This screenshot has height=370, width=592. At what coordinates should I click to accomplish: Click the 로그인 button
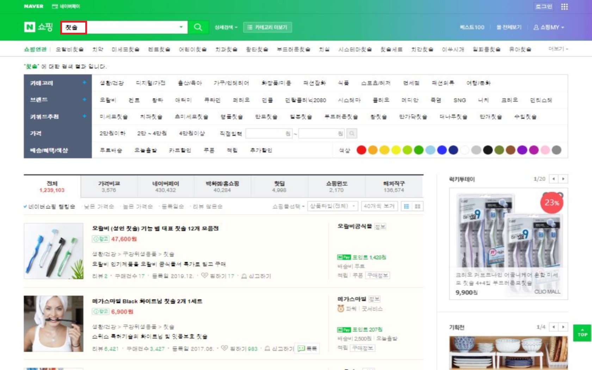[544, 6]
